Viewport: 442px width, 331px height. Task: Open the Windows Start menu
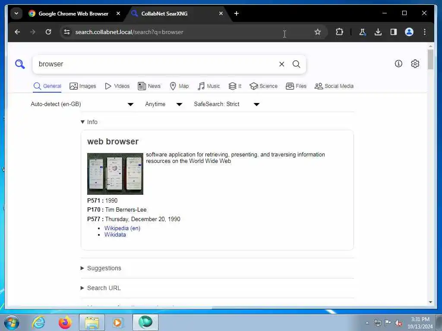(12, 322)
